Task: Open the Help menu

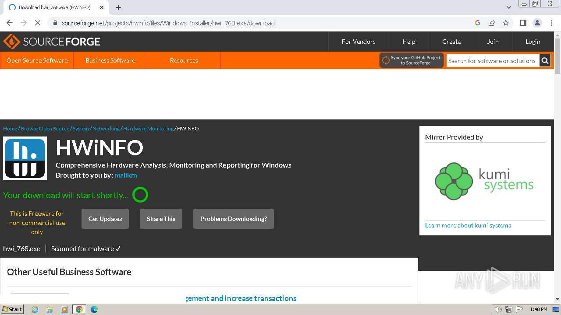Action: coord(409,42)
